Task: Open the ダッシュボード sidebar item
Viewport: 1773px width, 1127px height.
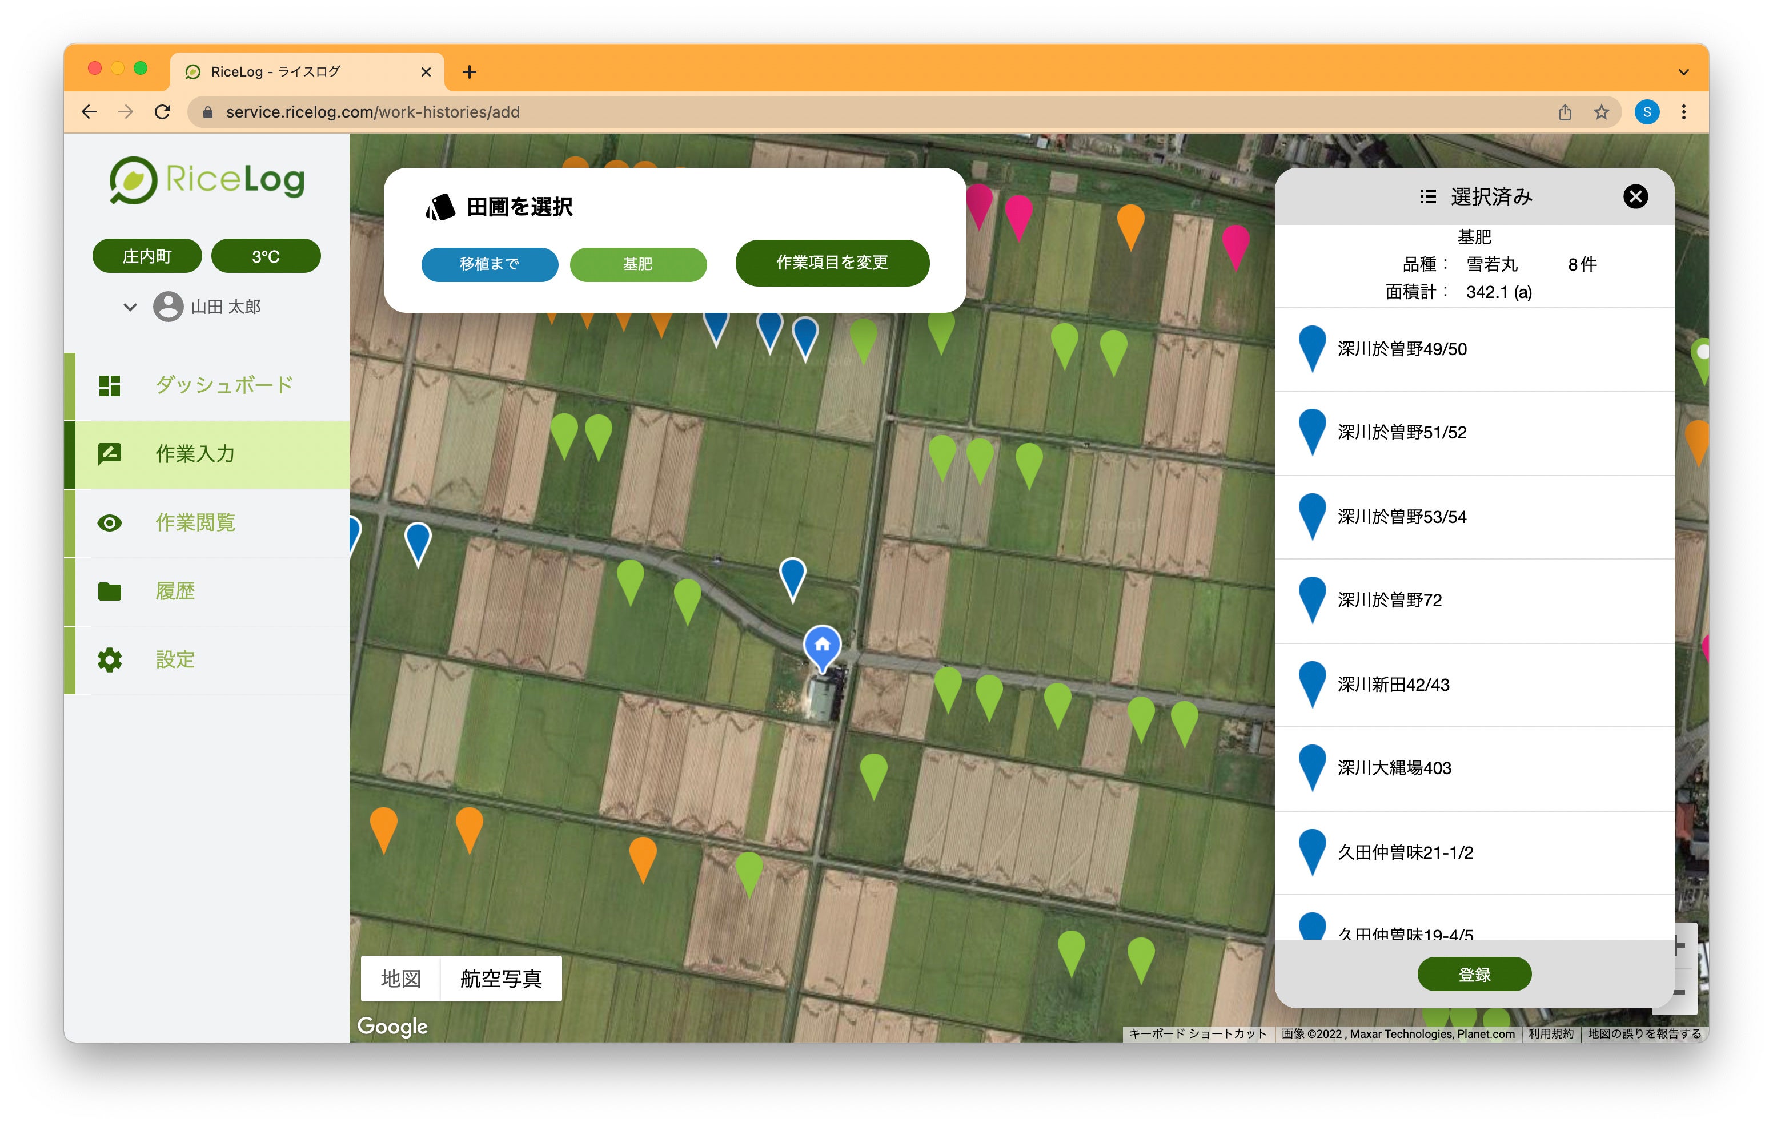Action: coord(223,385)
